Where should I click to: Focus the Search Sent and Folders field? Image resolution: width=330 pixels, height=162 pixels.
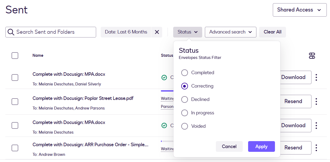tap(51, 32)
